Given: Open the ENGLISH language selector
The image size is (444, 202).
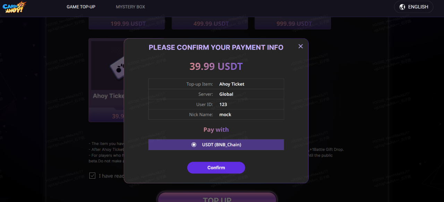Looking at the screenshot, I should [x=413, y=7].
